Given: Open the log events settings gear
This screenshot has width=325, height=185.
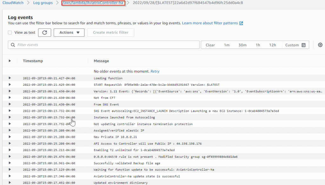Looking at the screenshot, I should tap(320, 45).
